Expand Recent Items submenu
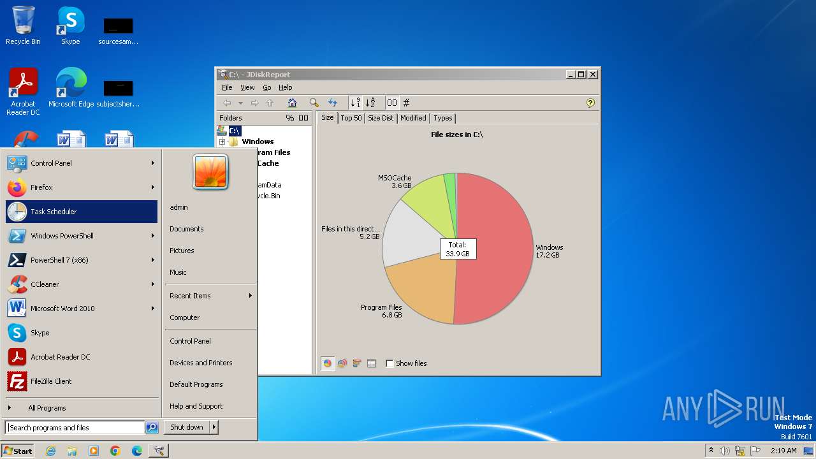Viewport: 816px width, 459px height. tap(210, 296)
